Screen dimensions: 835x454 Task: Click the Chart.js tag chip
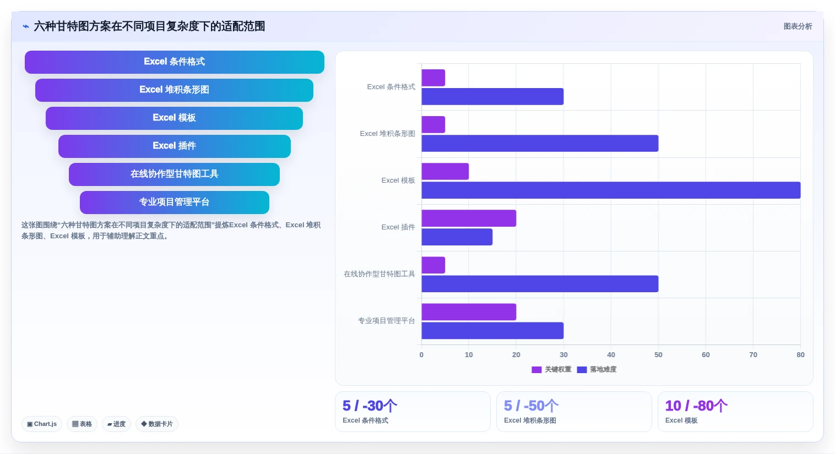(x=42, y=424)
